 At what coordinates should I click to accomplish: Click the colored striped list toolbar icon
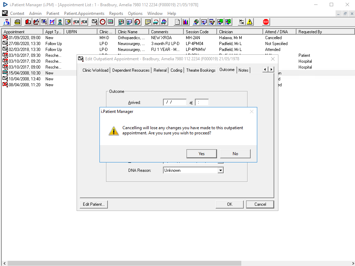point(111,22)
